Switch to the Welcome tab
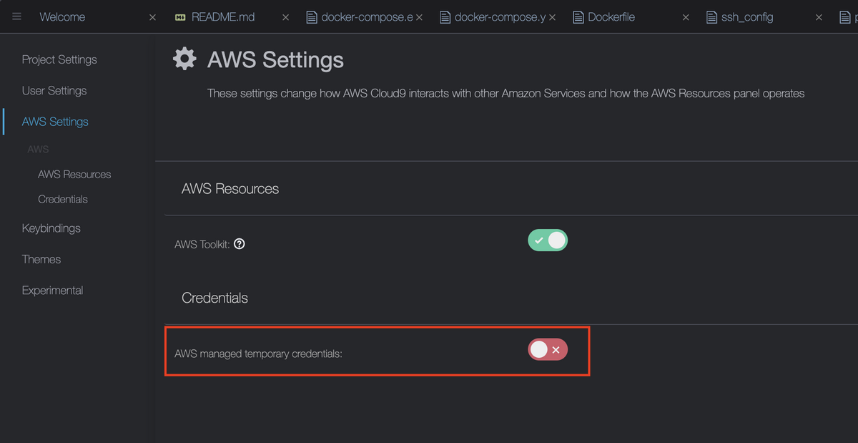The height and width of the screenshot is (443, 858). [x=62, y=17]
